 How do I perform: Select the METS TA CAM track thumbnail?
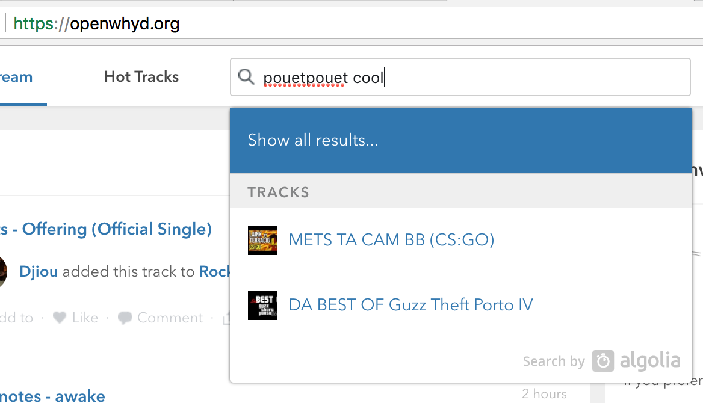tap(262, 240)
